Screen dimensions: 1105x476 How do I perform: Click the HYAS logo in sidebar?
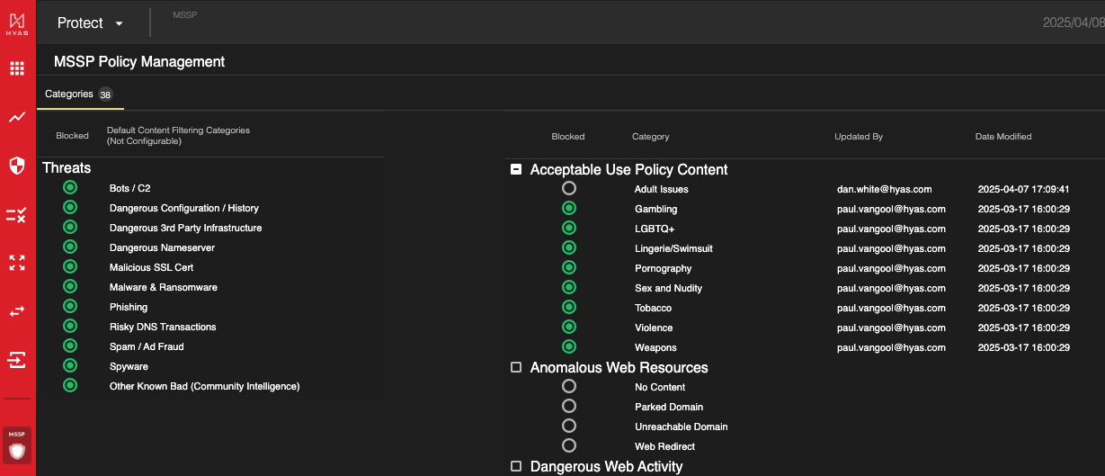pyautogui.click(x=17, y=23)
